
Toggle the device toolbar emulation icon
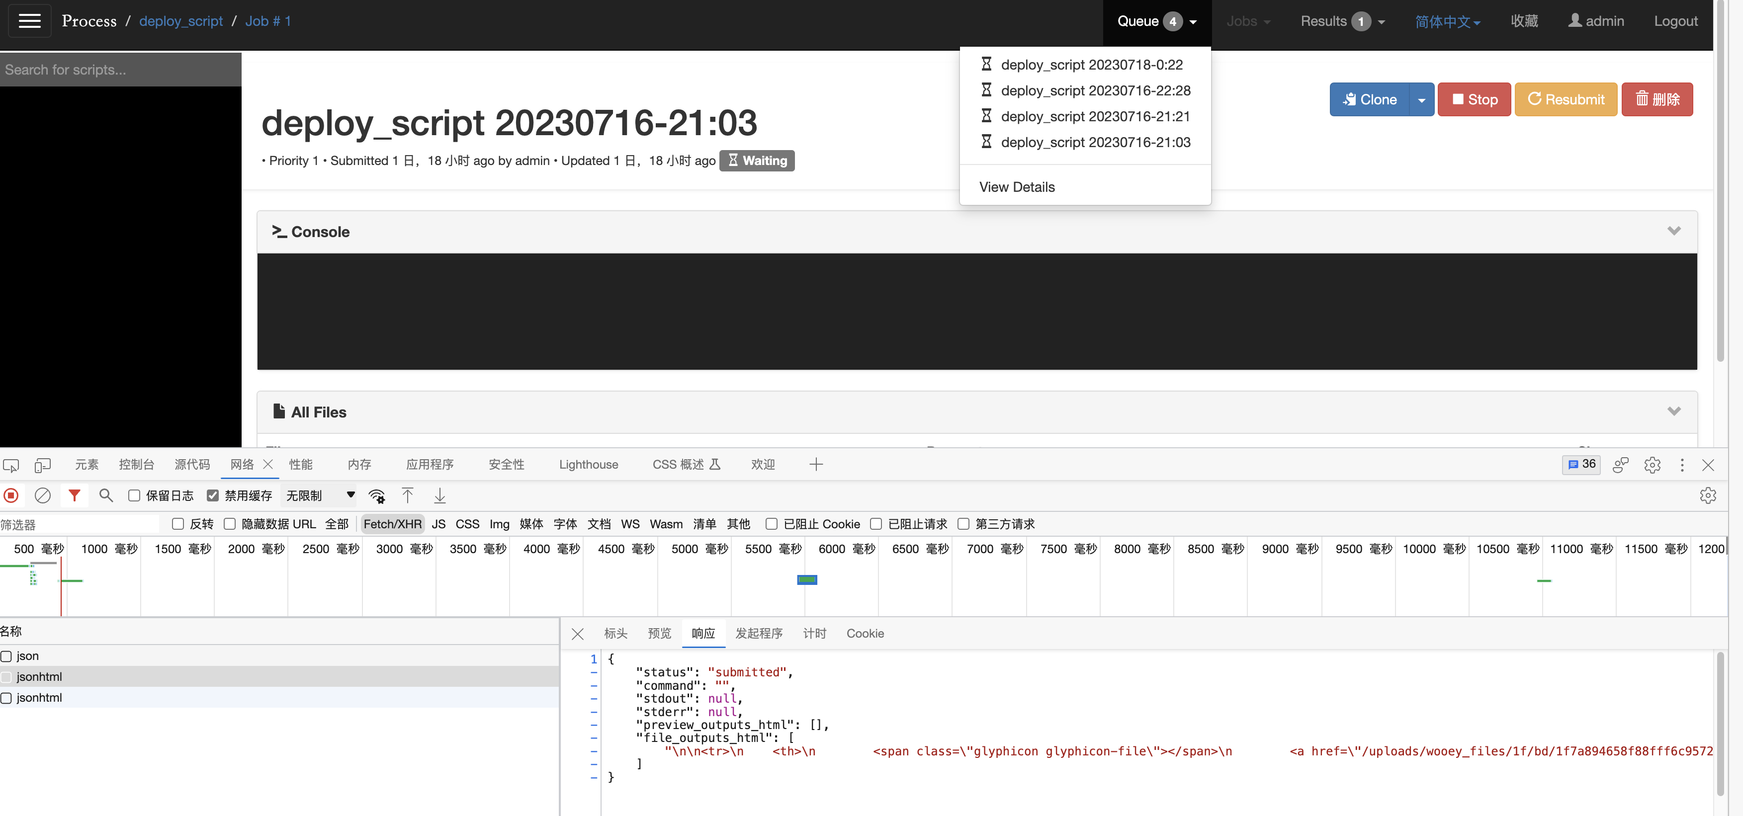coord(42,465)
